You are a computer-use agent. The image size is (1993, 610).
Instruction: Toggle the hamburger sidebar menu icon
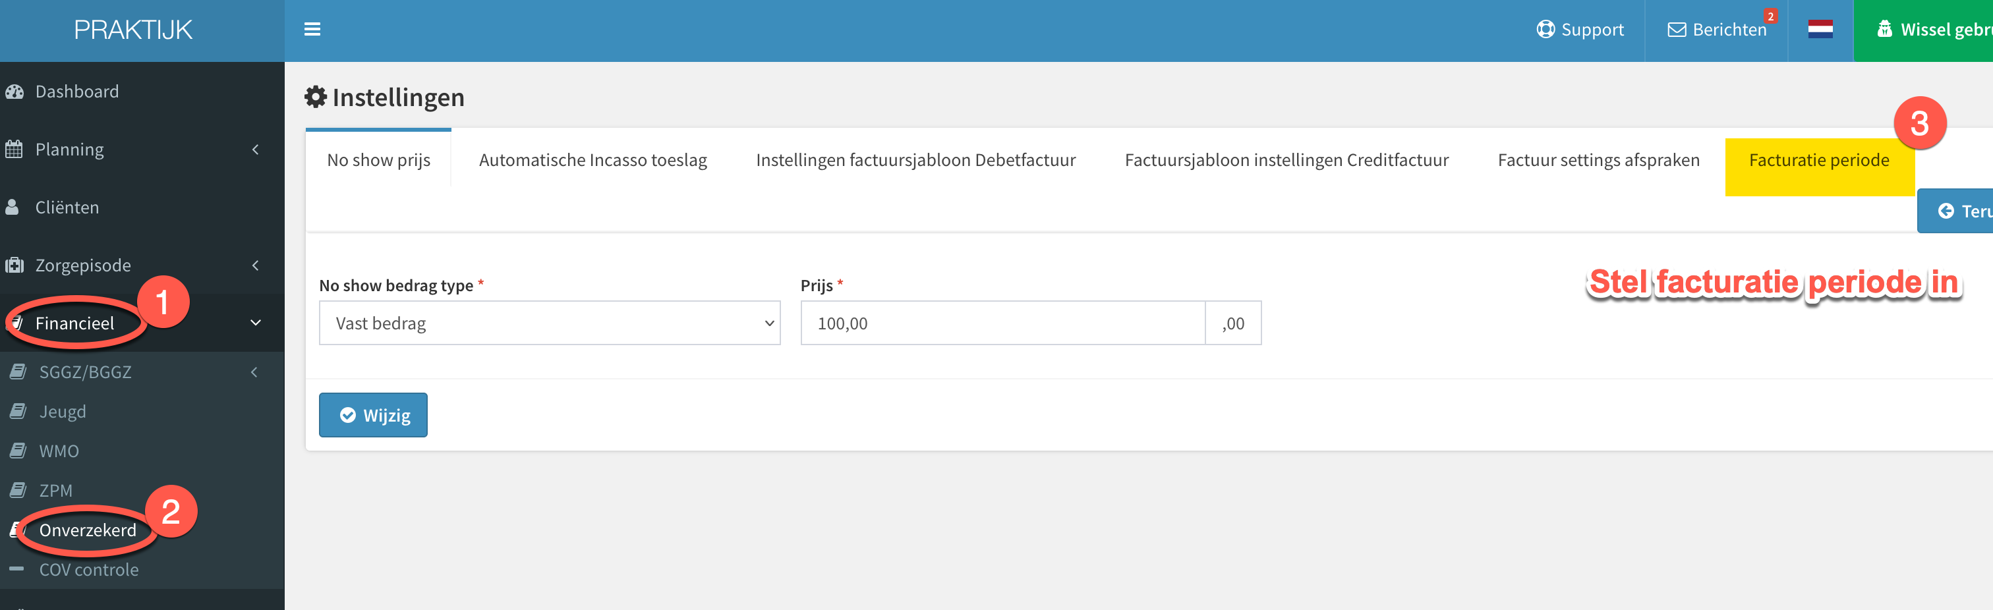312,30
